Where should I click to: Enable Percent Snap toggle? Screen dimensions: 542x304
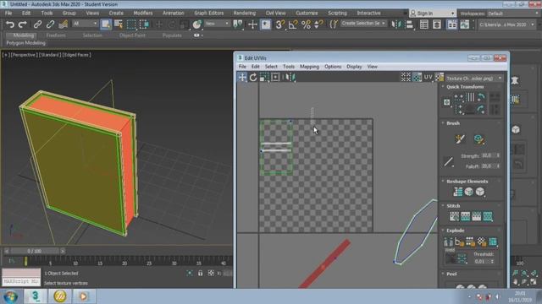click(306, 24)
